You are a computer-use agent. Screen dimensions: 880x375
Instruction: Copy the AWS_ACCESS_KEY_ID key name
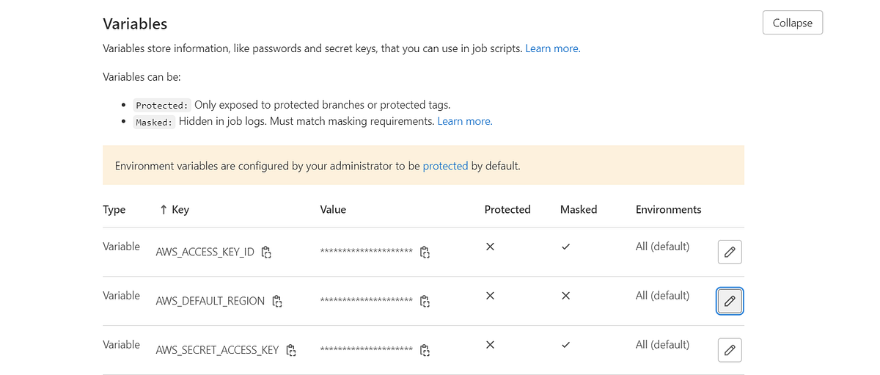pyautogui.click(x=266, y=252)
